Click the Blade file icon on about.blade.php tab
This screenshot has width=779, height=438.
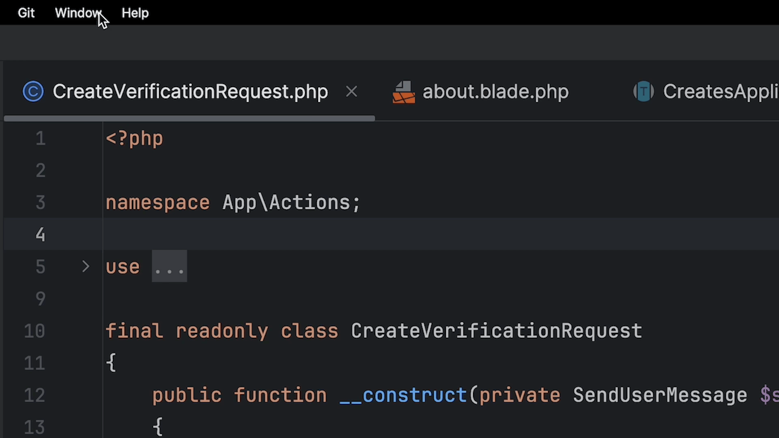(404, 92)
